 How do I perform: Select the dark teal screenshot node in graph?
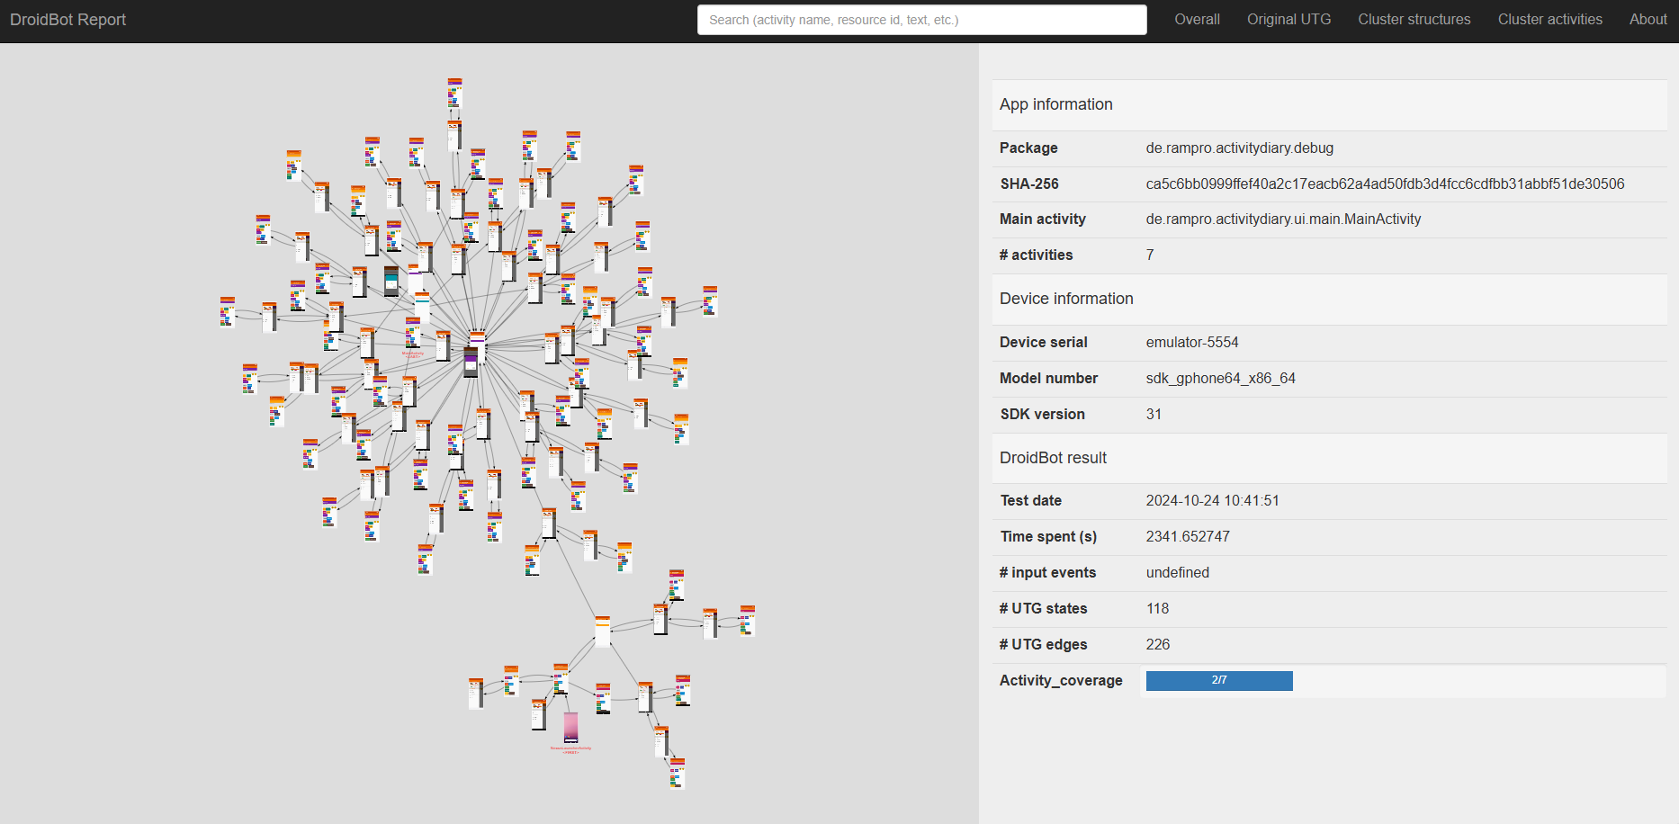coord(391,281)
